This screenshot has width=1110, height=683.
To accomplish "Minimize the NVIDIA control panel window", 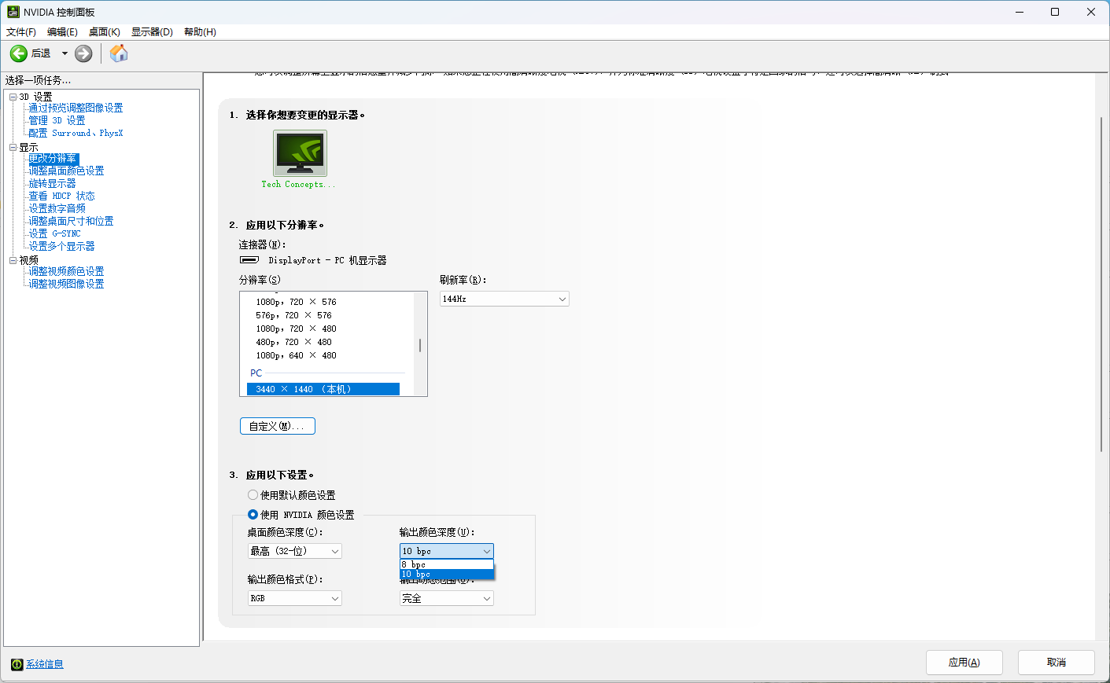I will click(1019, 12).
